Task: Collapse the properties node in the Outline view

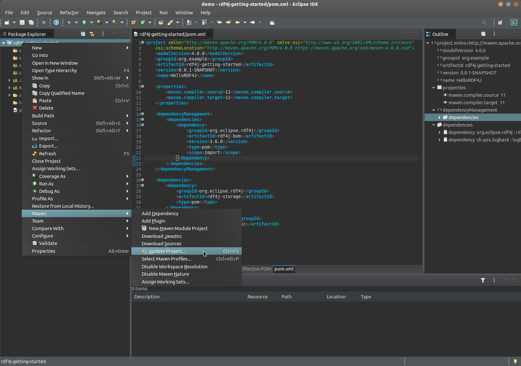Action: 434,87
